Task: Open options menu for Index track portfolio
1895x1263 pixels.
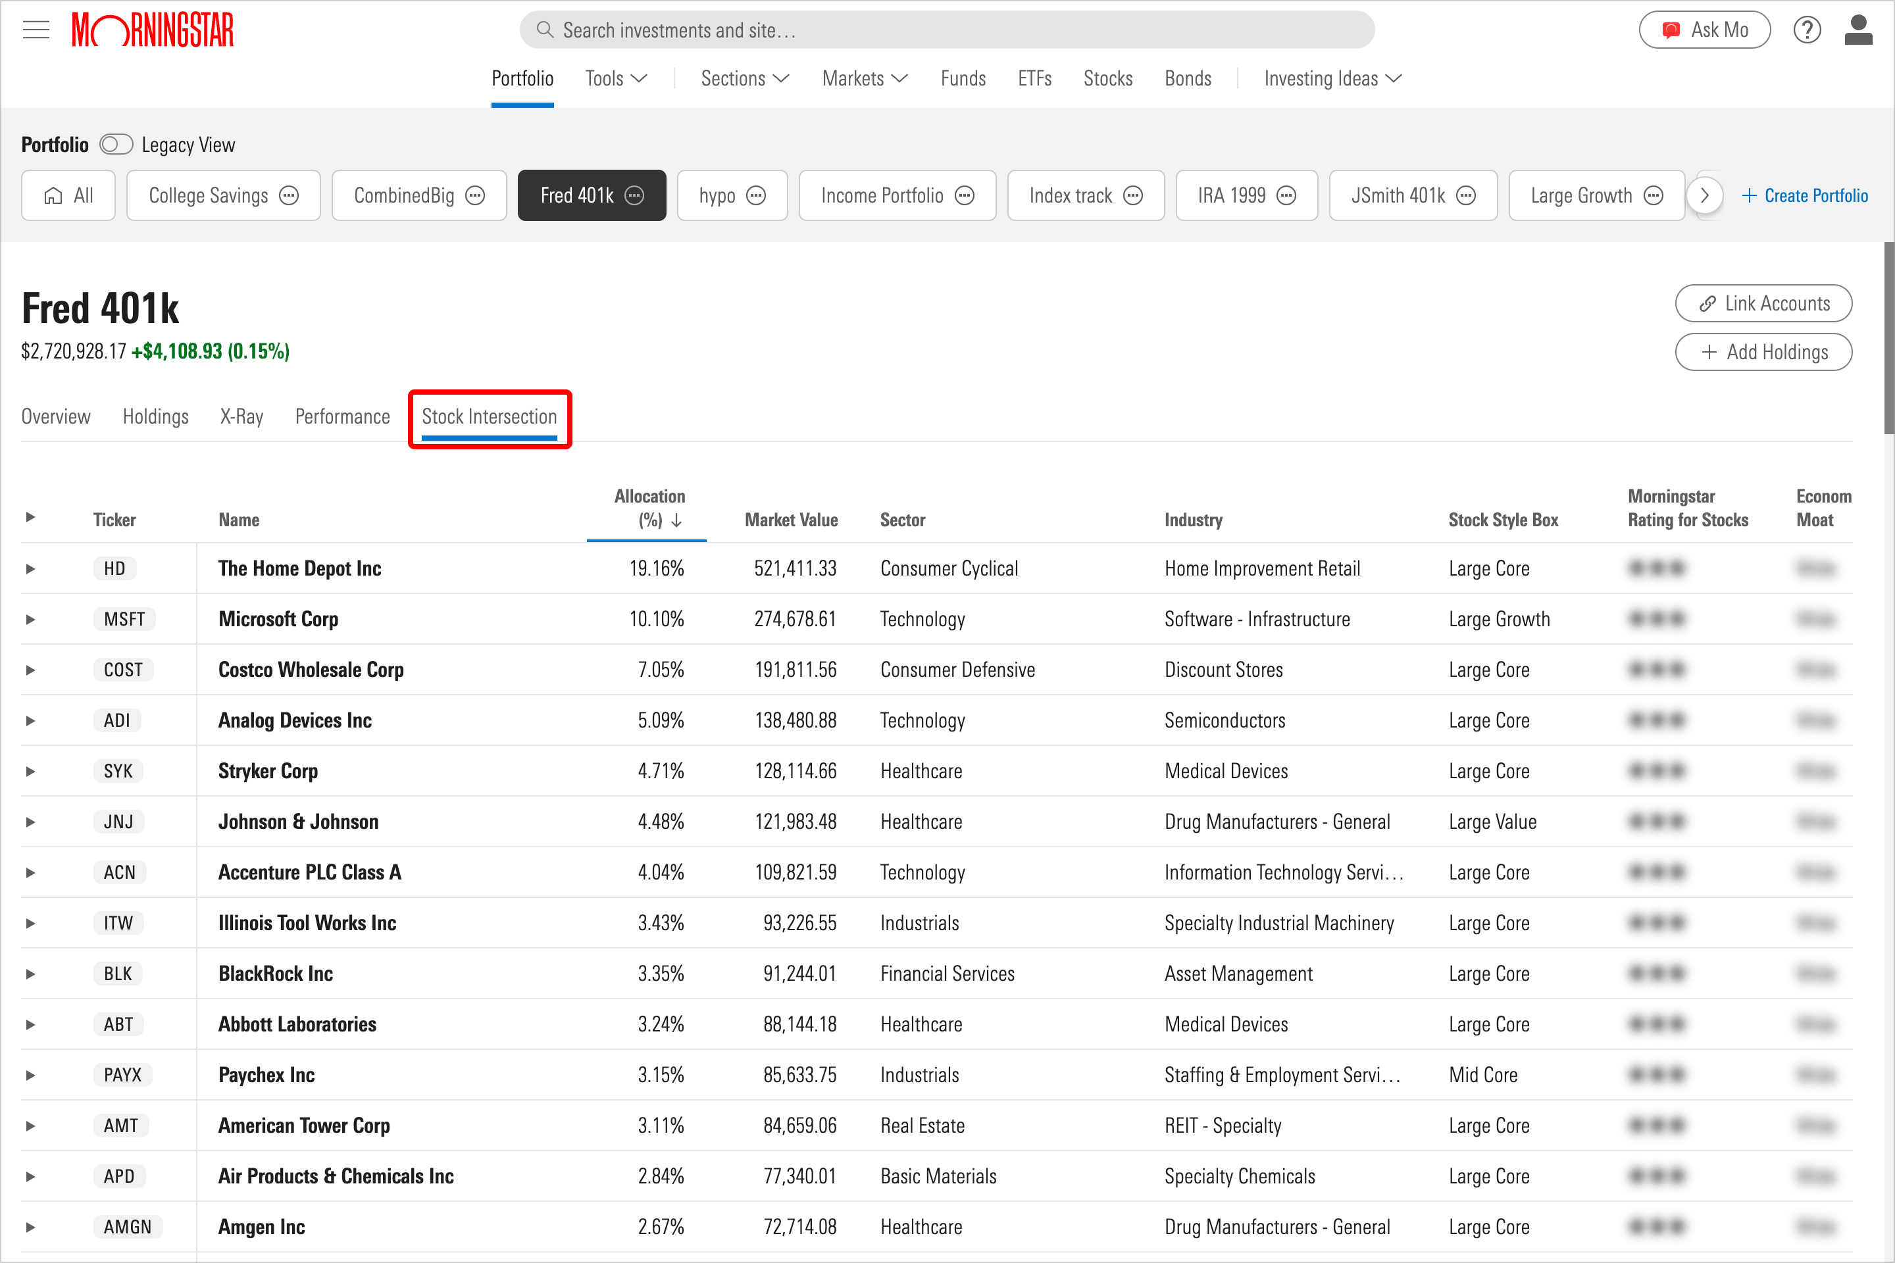Action: click(1133, 196)
